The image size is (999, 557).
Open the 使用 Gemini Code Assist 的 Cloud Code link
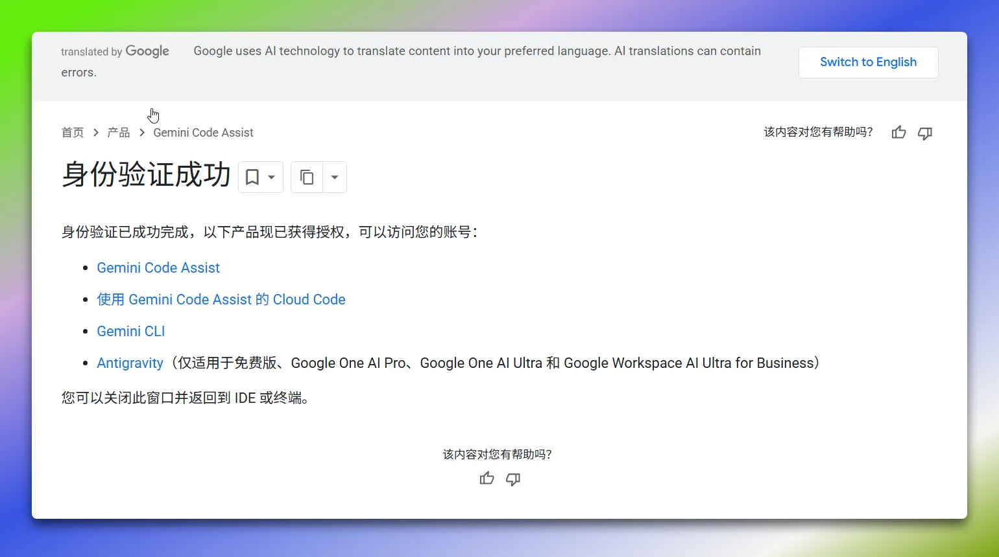(x=221, y=299)
